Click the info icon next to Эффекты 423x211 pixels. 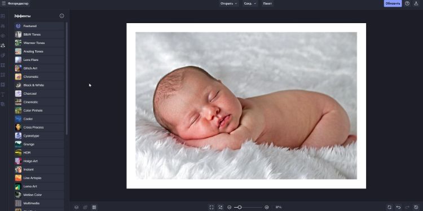click(x=62, y=16)
